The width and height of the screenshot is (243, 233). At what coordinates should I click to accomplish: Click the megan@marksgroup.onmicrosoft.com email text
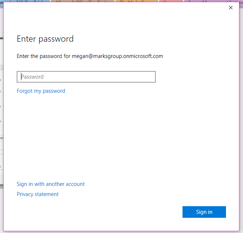pos(117,56)
